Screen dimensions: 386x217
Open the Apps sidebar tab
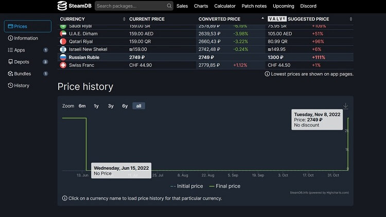28,50
